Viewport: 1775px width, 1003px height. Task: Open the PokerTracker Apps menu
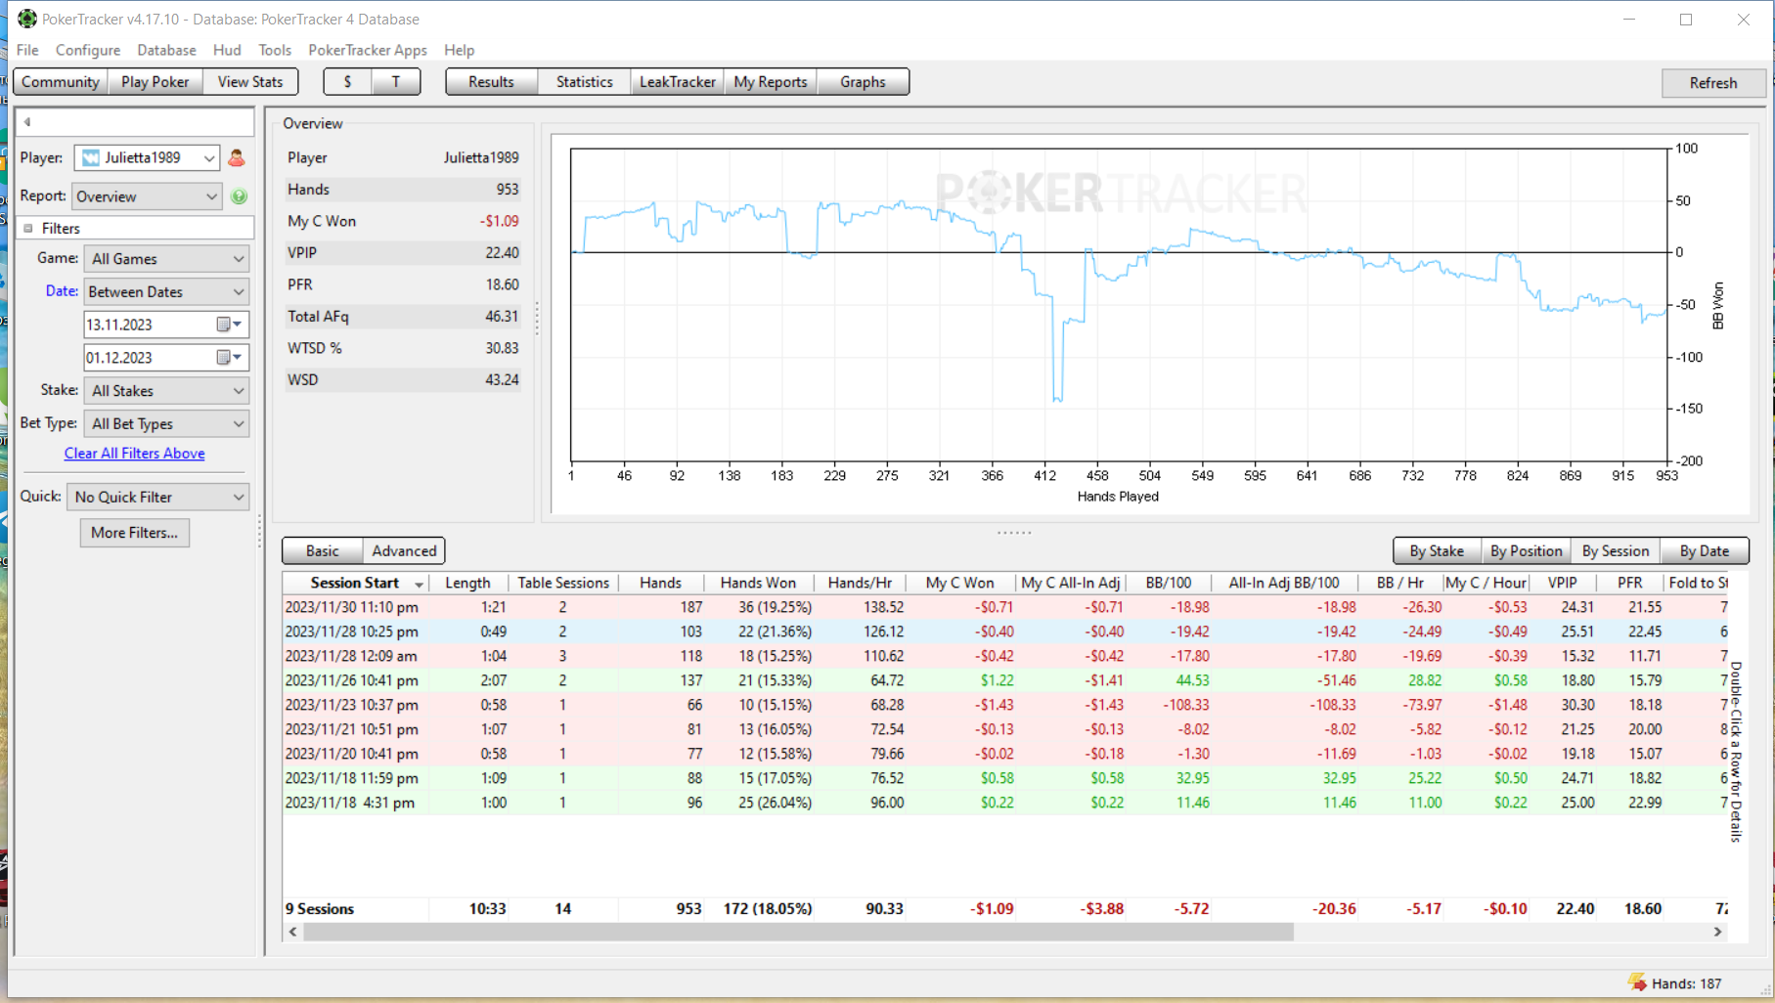pyautogui.click(x=368, y=50)
